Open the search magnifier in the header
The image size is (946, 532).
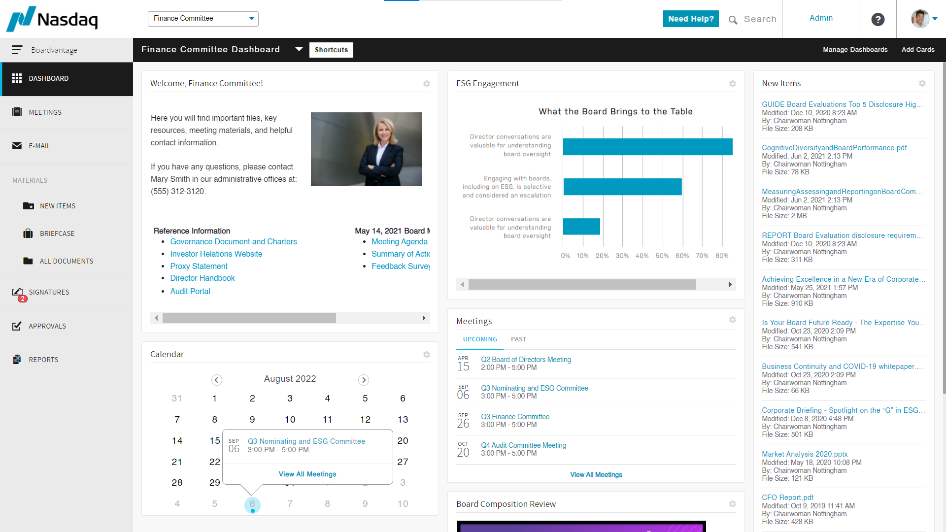tap(733, 19)
